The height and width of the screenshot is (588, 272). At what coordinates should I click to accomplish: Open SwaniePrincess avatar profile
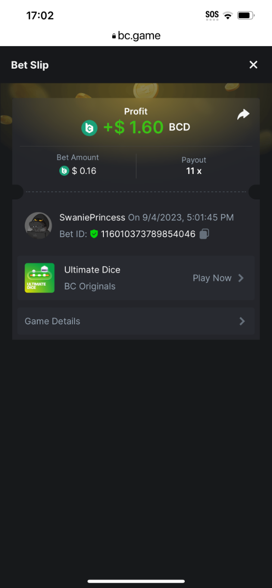point(38,225)
